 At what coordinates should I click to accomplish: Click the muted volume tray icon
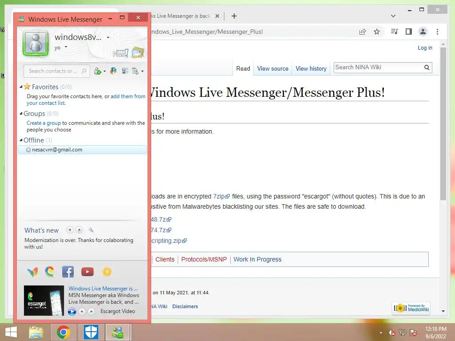pos(392,333)
